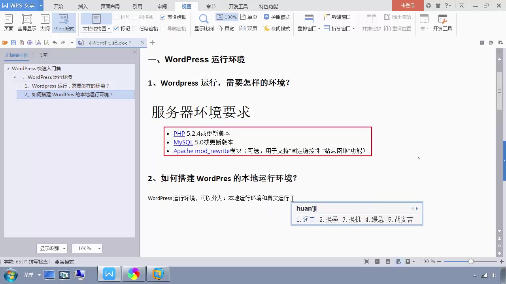Close the structure map side panel
The height and width of the screenshot is (284, 506).
pyautogui.click(x=135, y=52)
